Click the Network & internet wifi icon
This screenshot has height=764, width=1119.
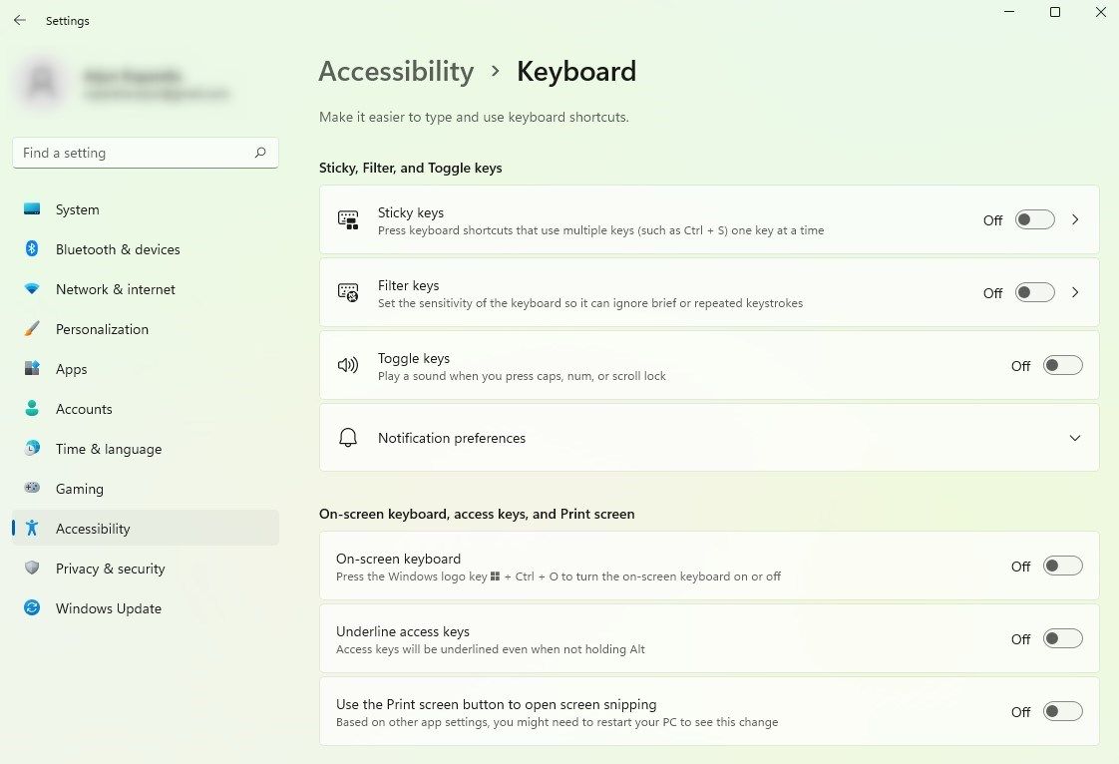pyautogui.click(x=32, y=289)
